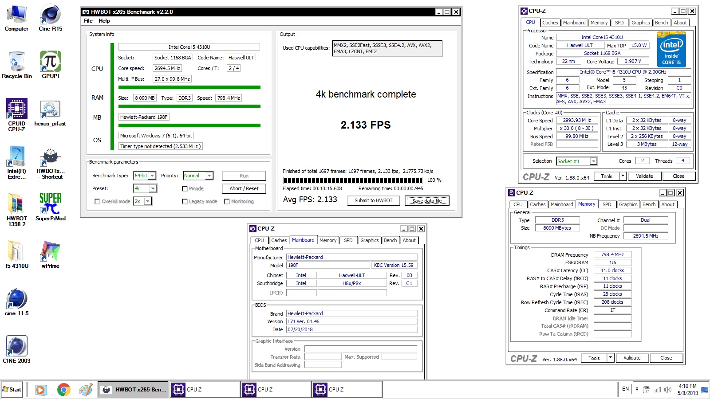The width and height of the screenshot is (710, 399).
Task: Click the Run button
Action: pyautogui.click(x=244, y=176)
